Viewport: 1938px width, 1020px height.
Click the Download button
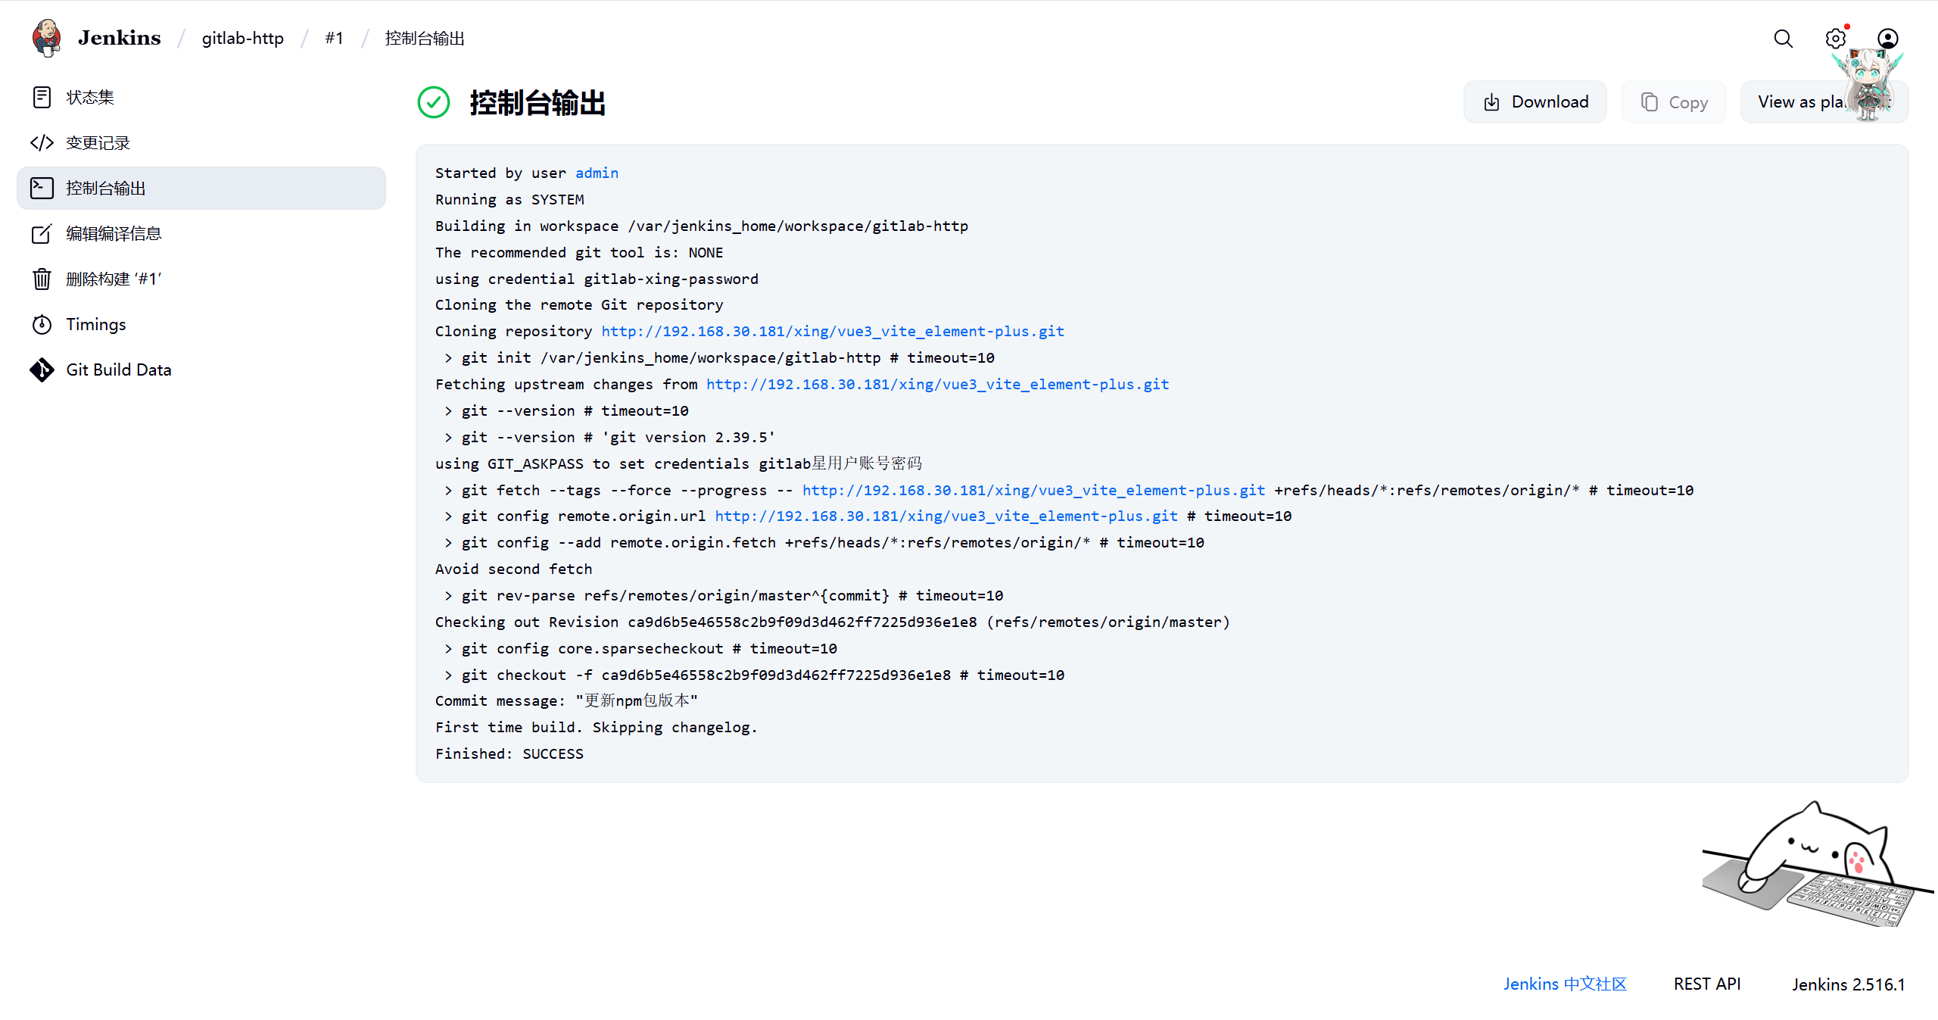click(1535, 102)
